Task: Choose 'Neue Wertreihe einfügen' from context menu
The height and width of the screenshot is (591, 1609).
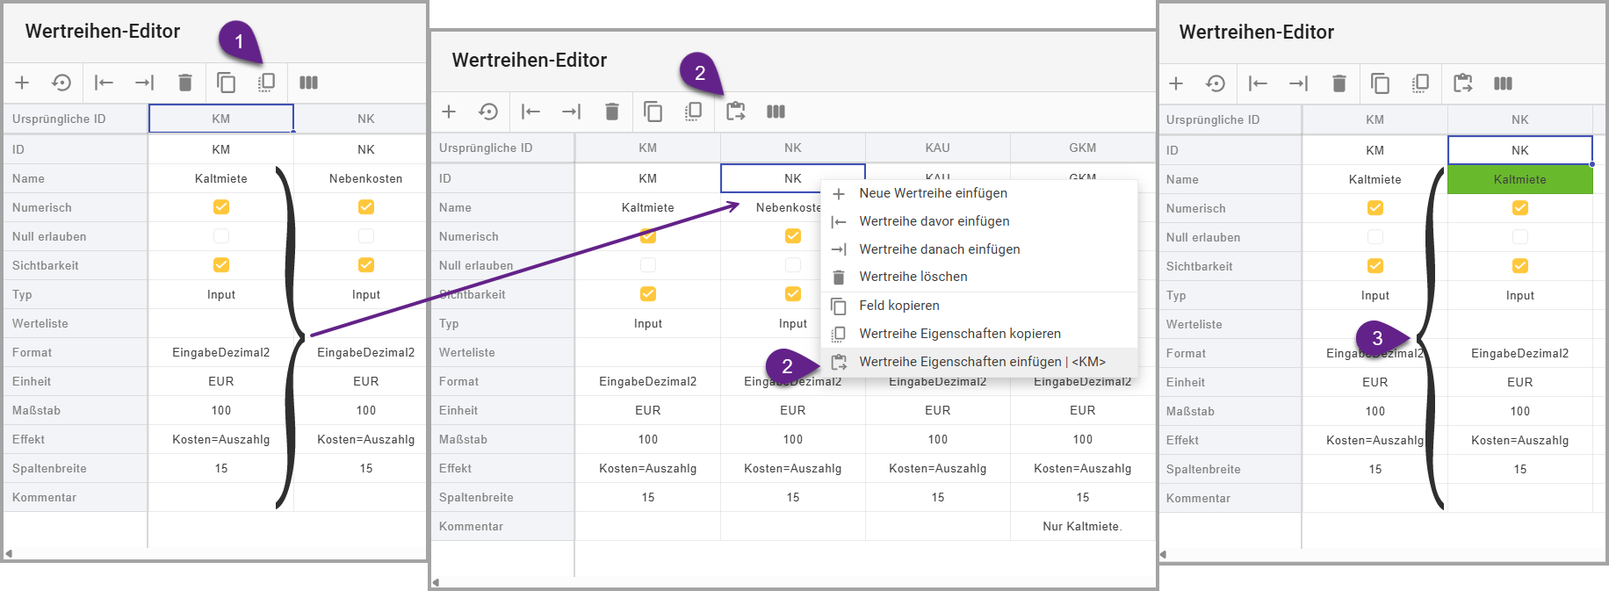Action: pos(978,193)
